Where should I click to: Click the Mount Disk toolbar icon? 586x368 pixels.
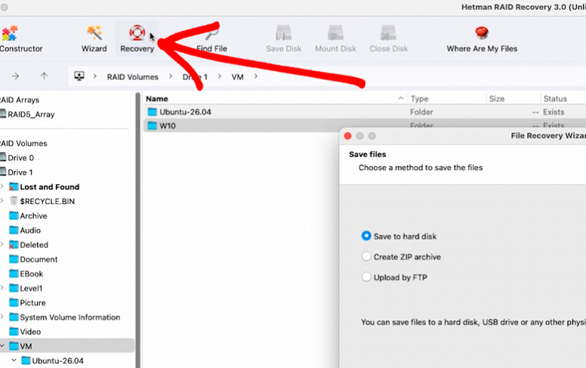tap(335, 33)
